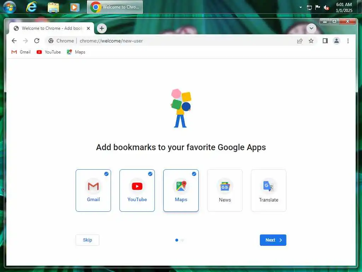
Task: Launch Windows Media Player from taskbar
Action: [x=75, y=7]
